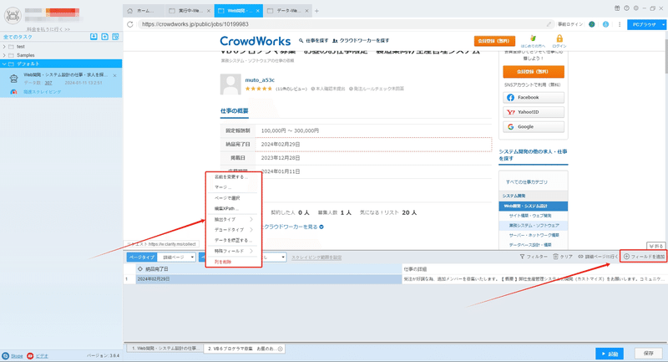Click フィールドを追加 add field button

(x=644, y=257)
